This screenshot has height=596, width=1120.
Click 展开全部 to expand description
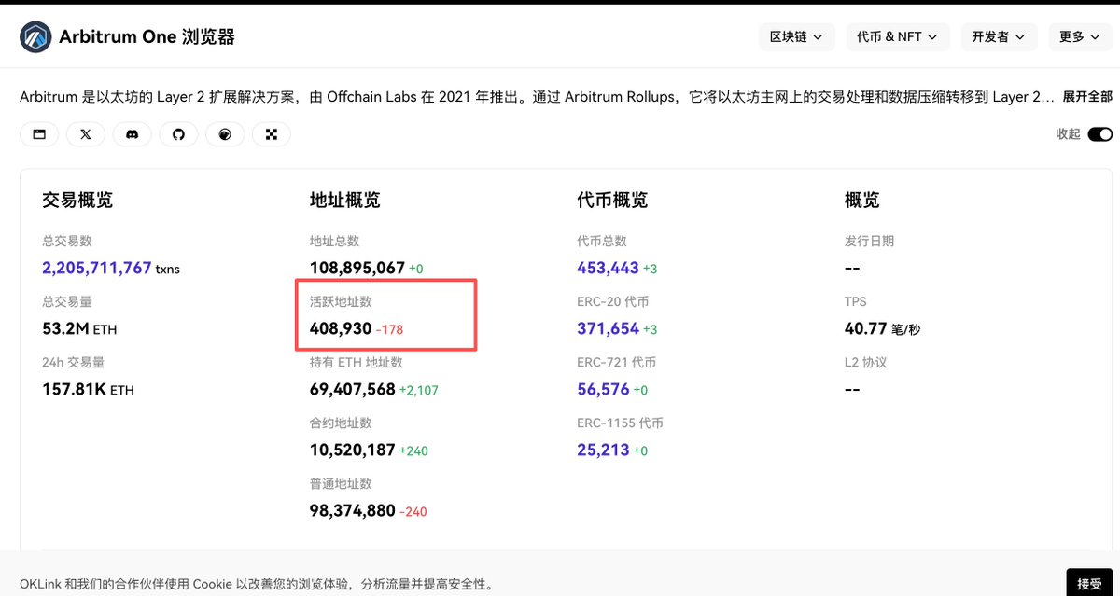(1087, 97)
